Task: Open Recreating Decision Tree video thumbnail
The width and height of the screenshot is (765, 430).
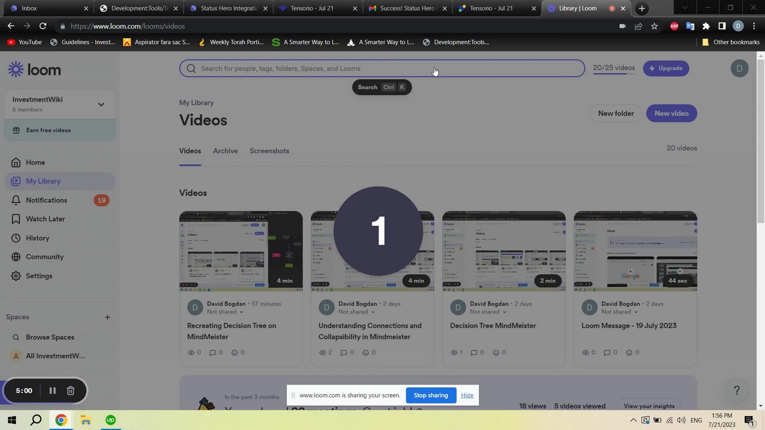Action: tap(241, 251)
